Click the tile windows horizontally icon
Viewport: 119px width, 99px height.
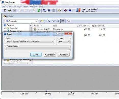(x=49, y=10)
